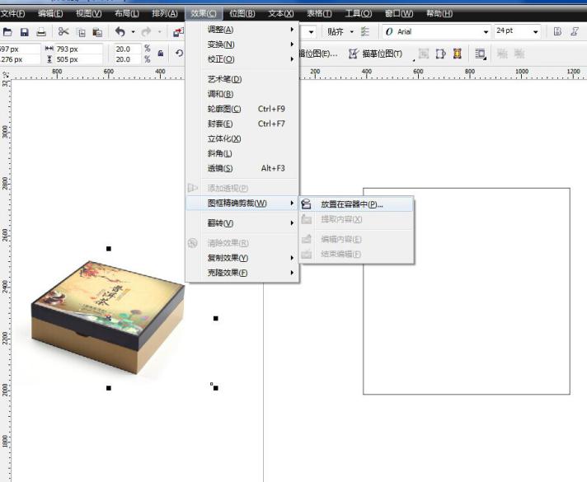The image size is (587, 482).
Task: Click the mooncake box image on canvas
Action: click(107, 317)
